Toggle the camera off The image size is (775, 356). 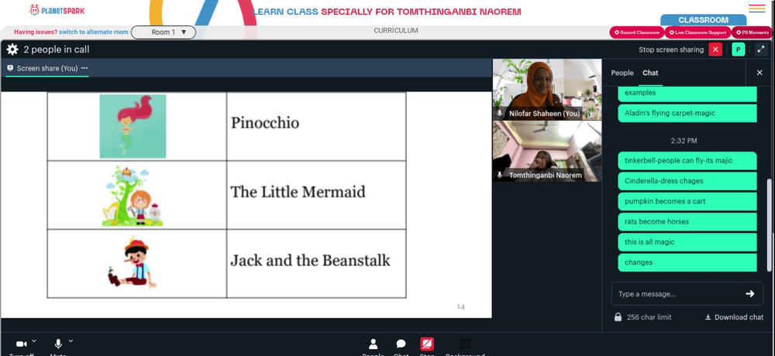(x=21, y=344)
